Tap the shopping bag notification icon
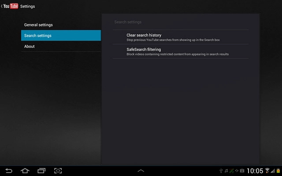Viewport: 282px width, 176px height. [242, 170]
